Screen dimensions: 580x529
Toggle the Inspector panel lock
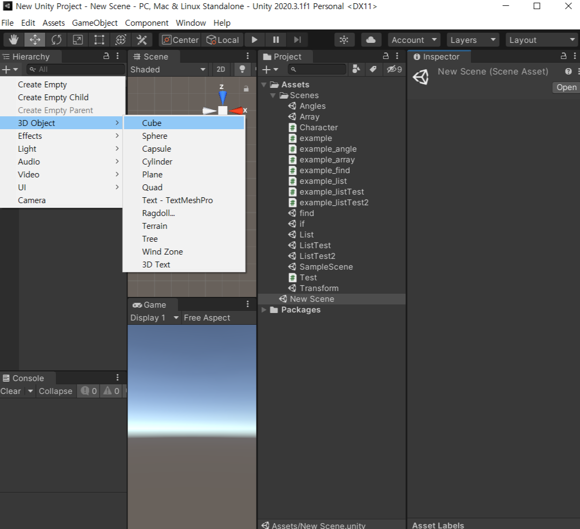pyautogui.click(x=563, y=56)
